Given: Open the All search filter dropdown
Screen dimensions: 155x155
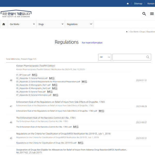Looking at the screenshot, I should 105,57.
